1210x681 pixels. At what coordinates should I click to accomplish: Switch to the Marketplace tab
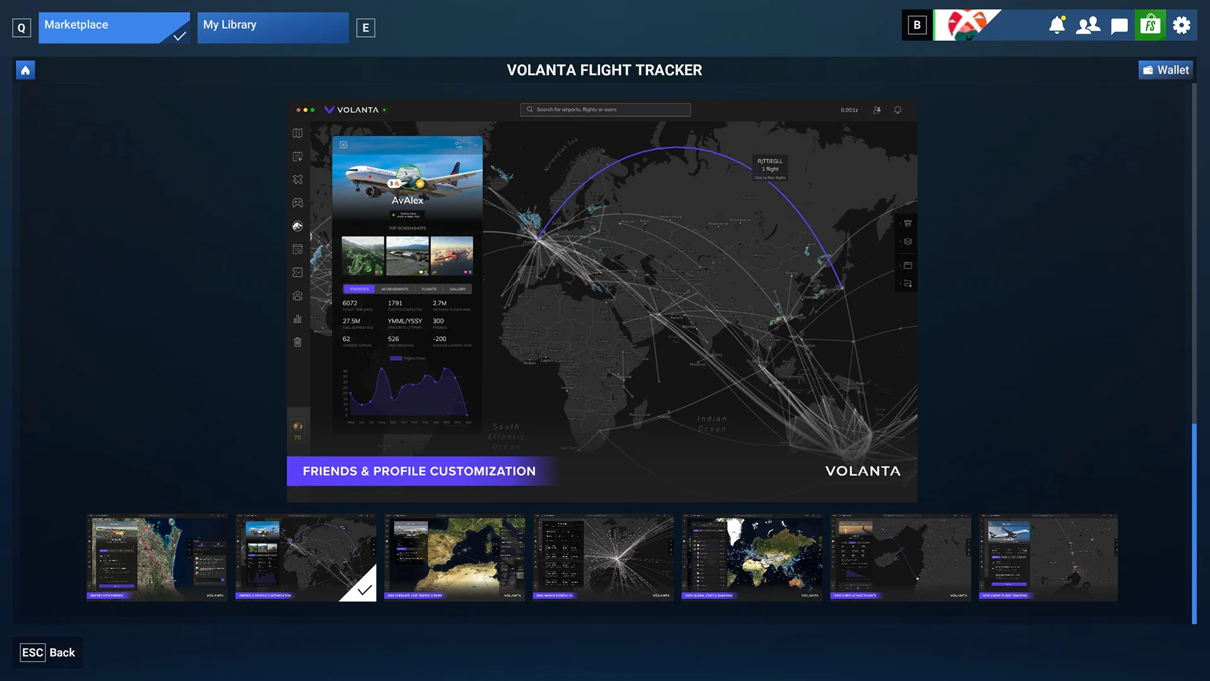pyautogui.click(x=114, y=28)
